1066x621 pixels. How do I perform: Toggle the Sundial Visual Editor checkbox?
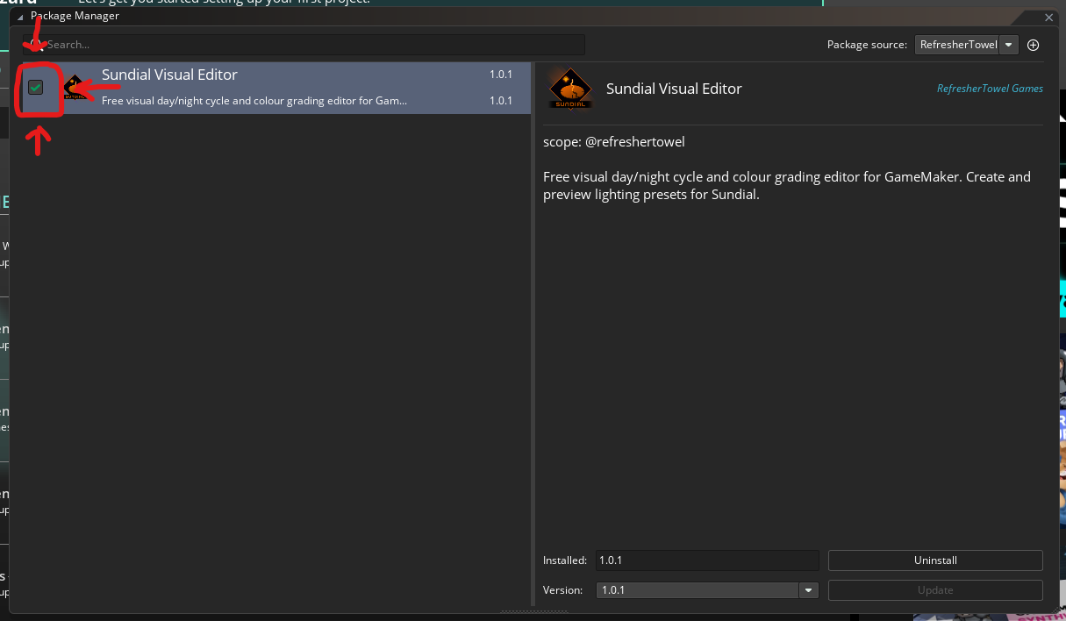tap(36, 87)
